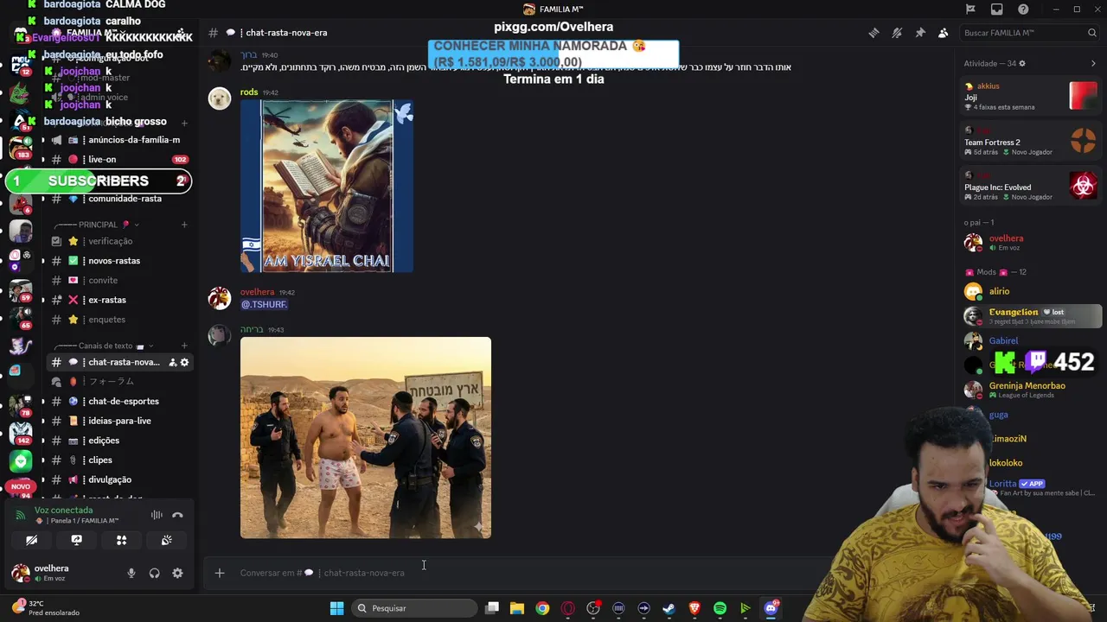Open Windows Start menu
The width and height of the screenshot is (1107, 622).
click(x=336, y=608)
